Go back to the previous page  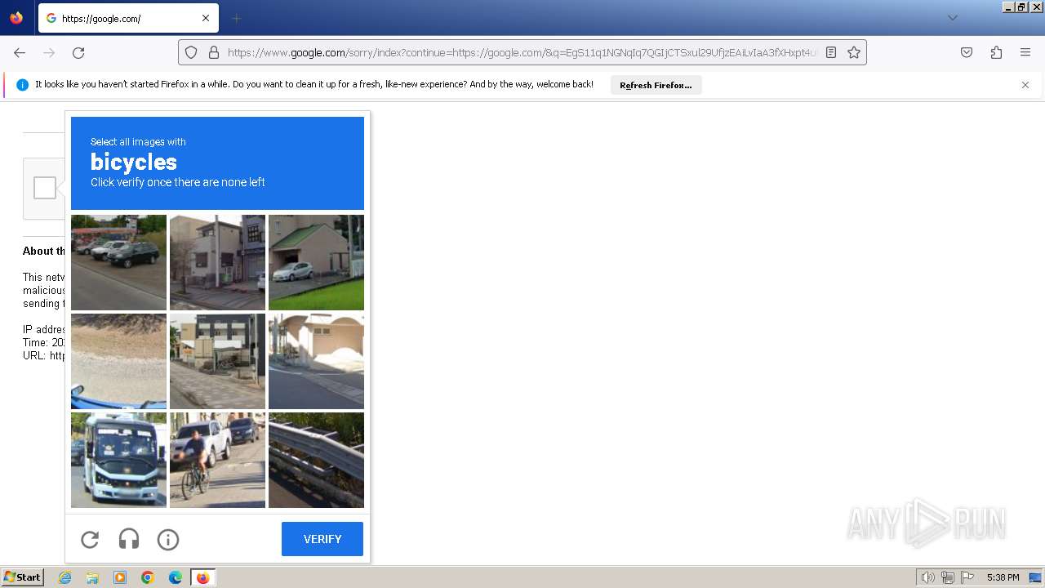pos(20,52)
